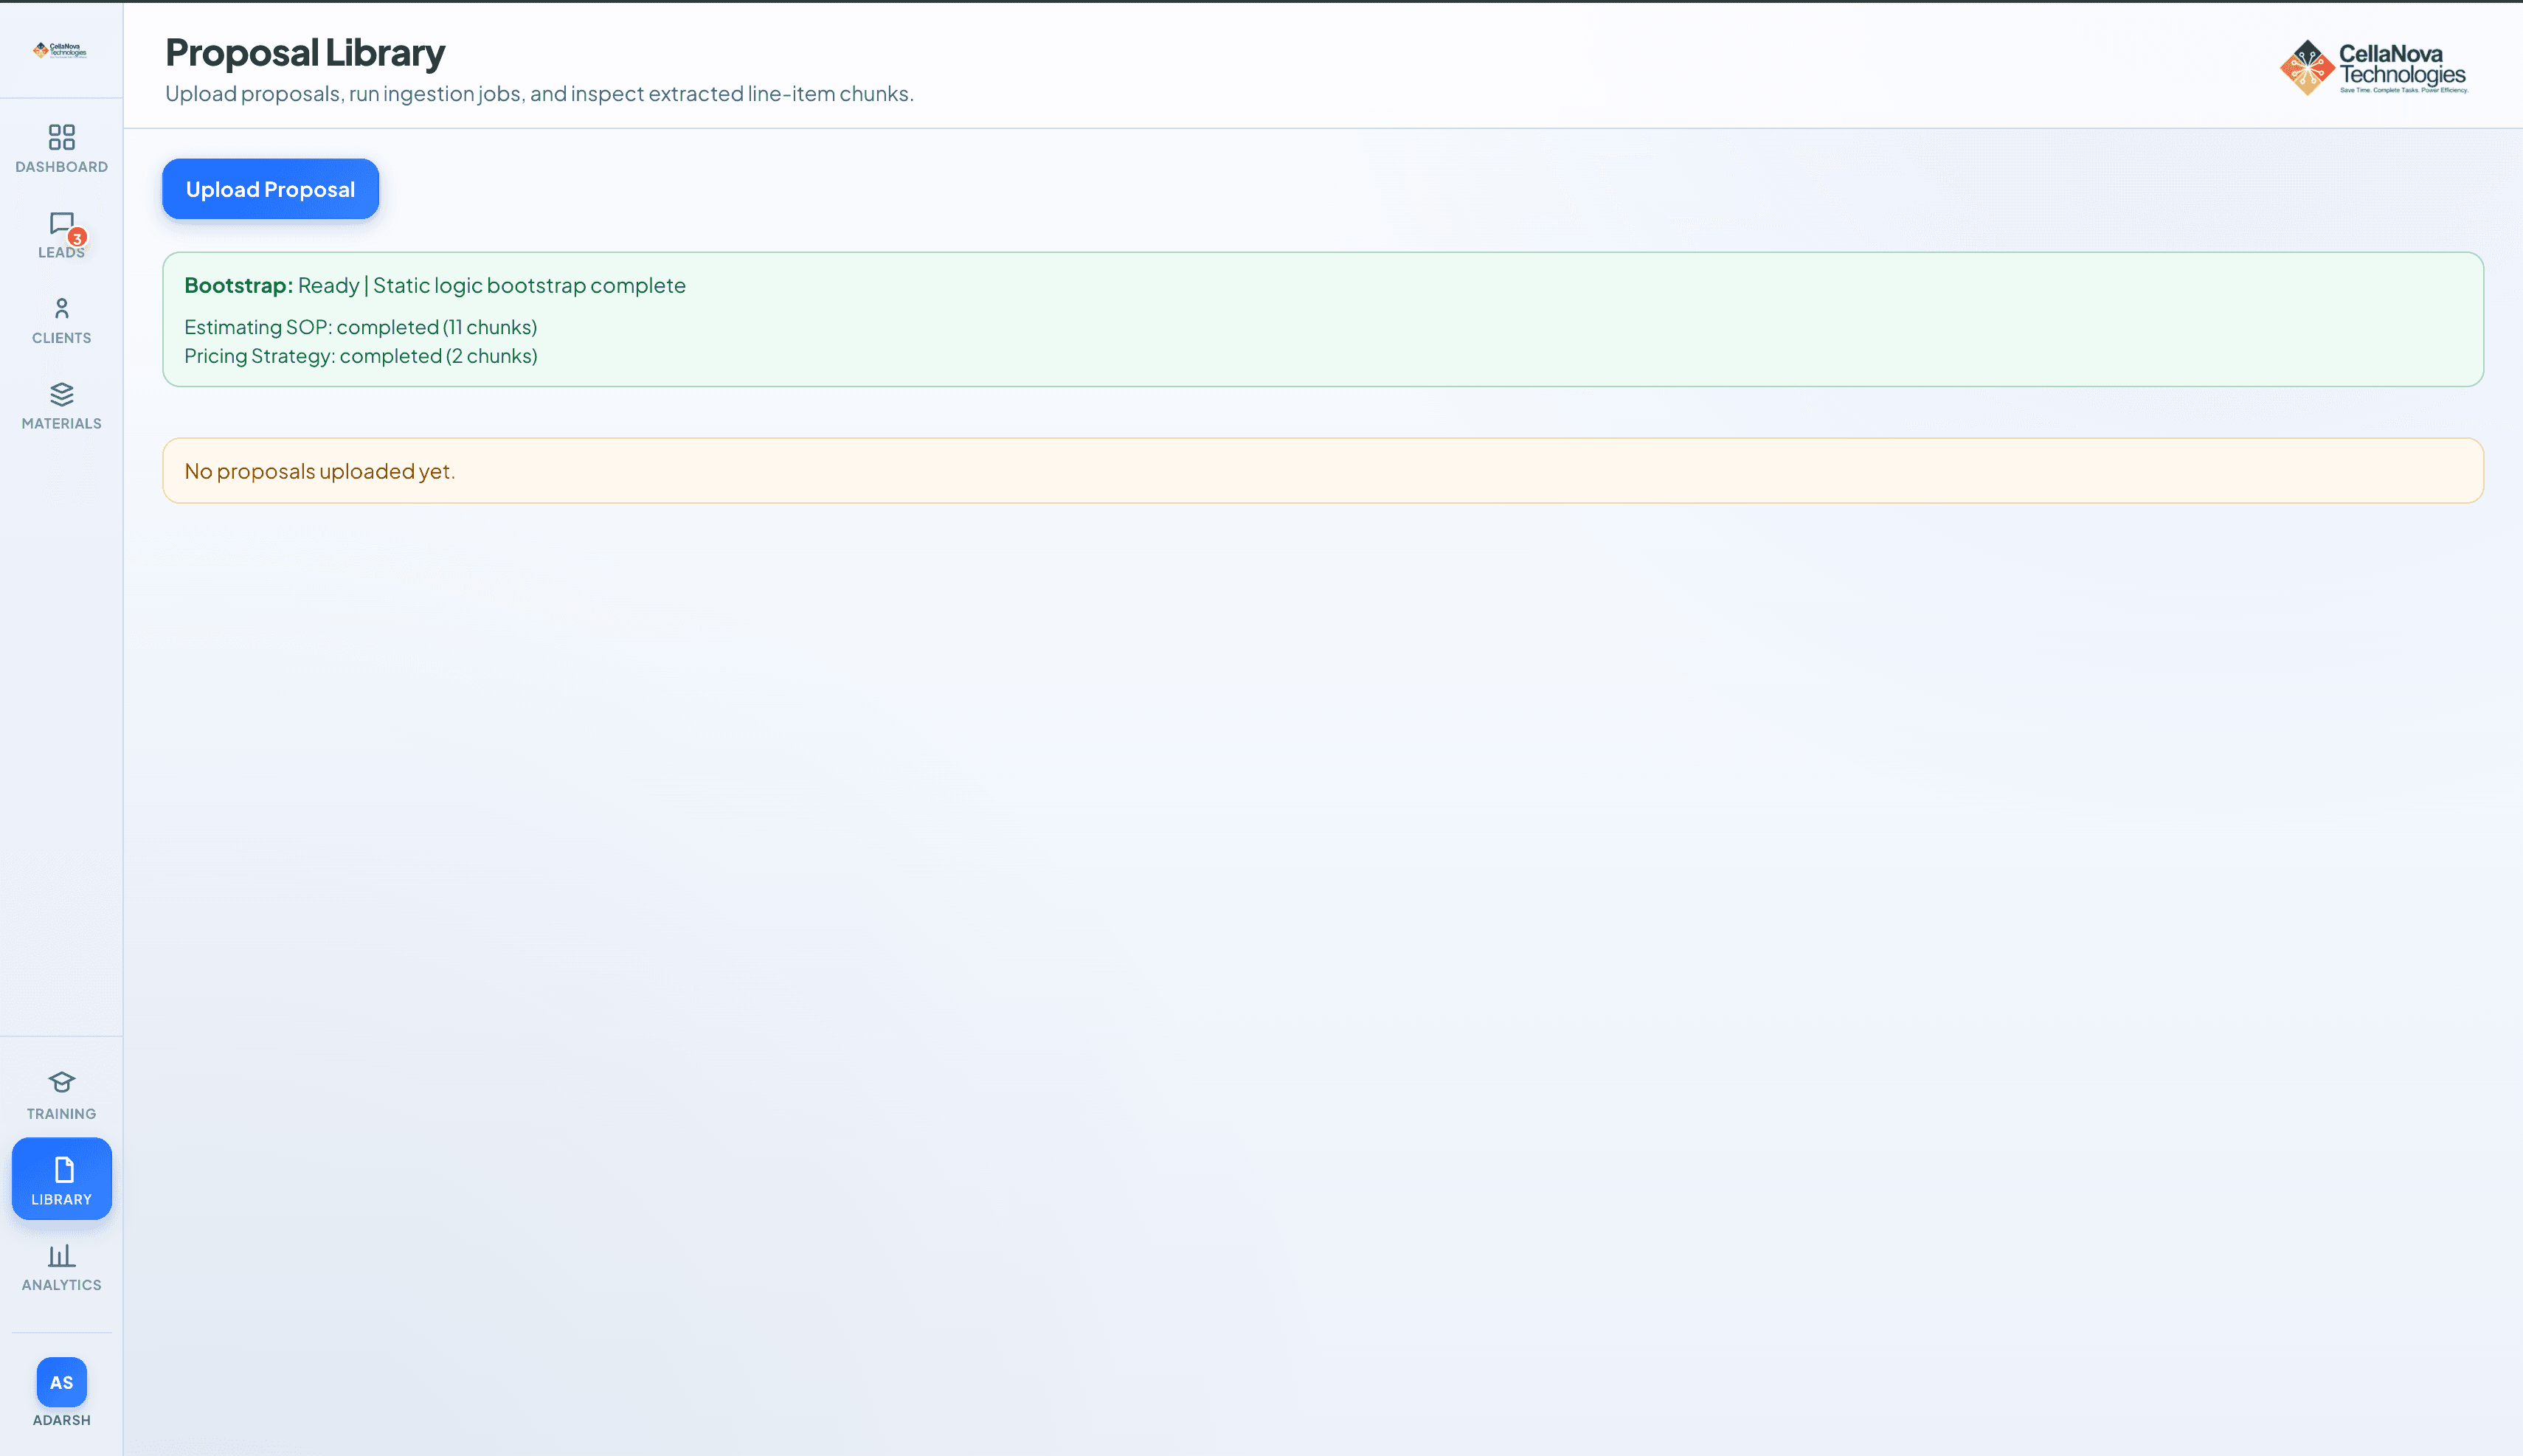The width and height of the screenshot is (2523, 1456).
Task: Click the Proposal Library heading
Action: pyautogui.click(x=305, y=52)
